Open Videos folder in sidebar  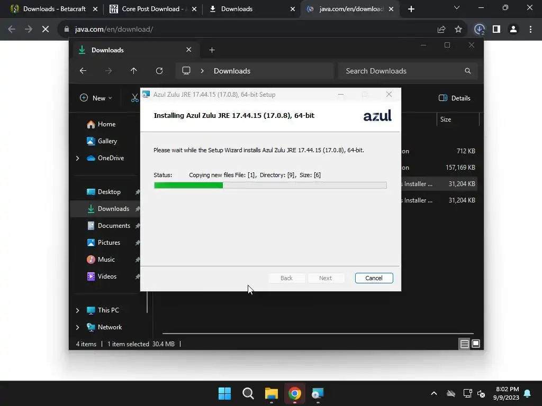(x=102, y=276)
